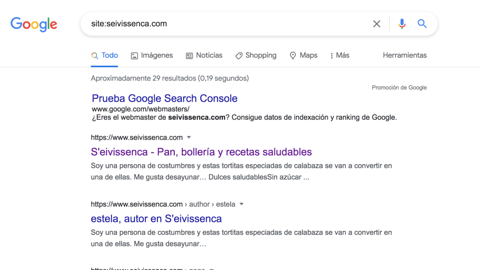Open Herramientas search tools
This screenshot has width=481, height=270.
(x=404, y=56)
